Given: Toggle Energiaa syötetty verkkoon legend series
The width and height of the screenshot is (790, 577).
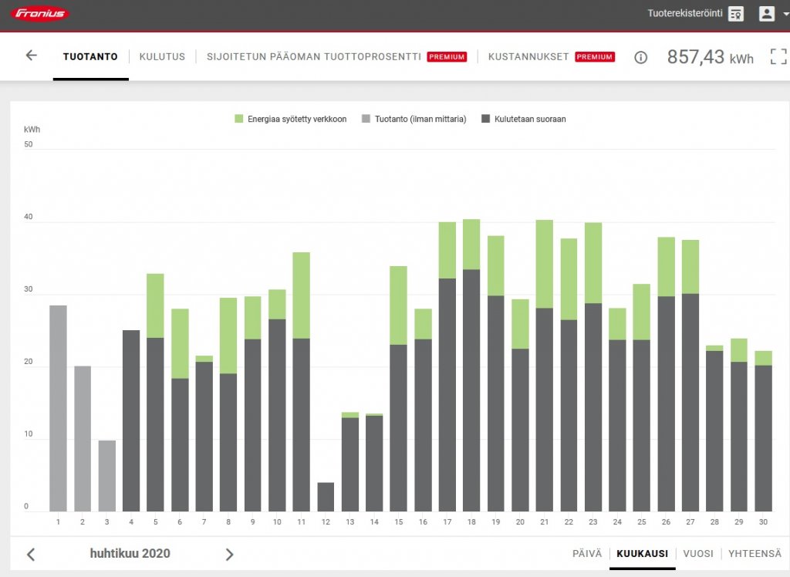Looking at the screenshot, I should click(290, 119).
